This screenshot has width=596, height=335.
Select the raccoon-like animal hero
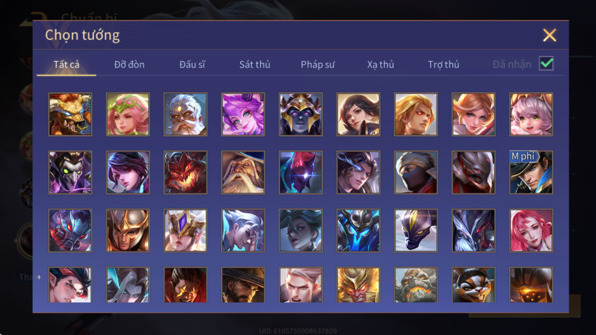[474, 285]
